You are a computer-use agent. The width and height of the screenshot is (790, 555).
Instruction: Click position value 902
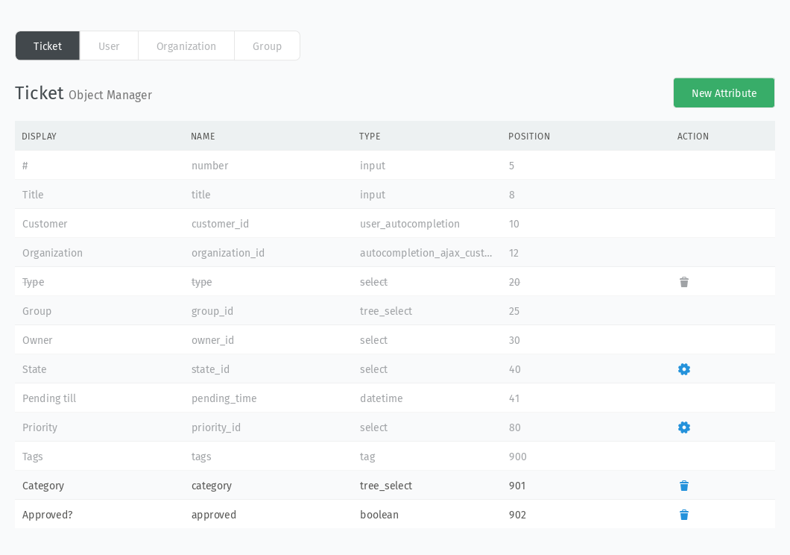coord(517,515)
